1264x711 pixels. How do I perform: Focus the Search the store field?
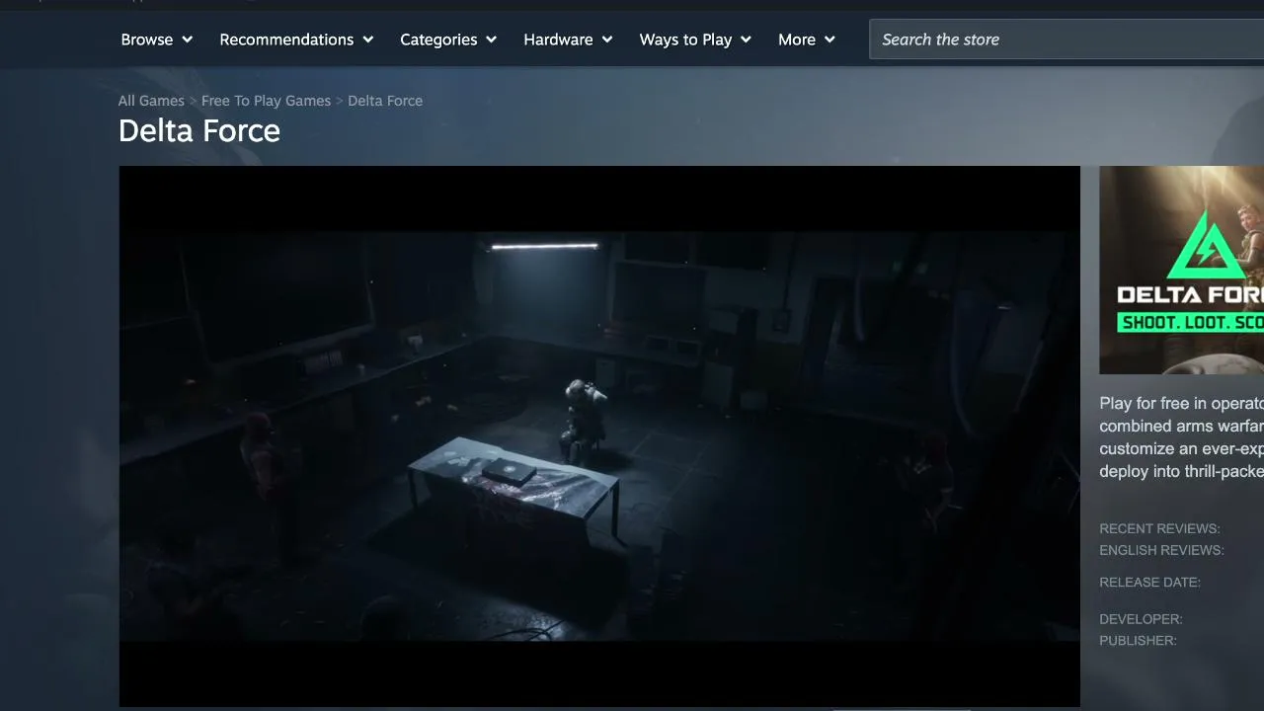[1066, 39]
